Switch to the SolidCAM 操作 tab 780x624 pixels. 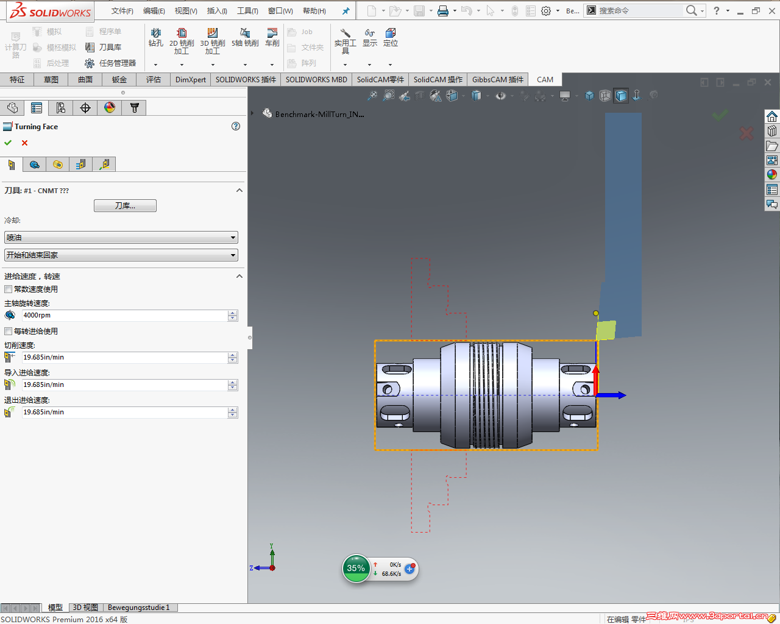[438, 79]
